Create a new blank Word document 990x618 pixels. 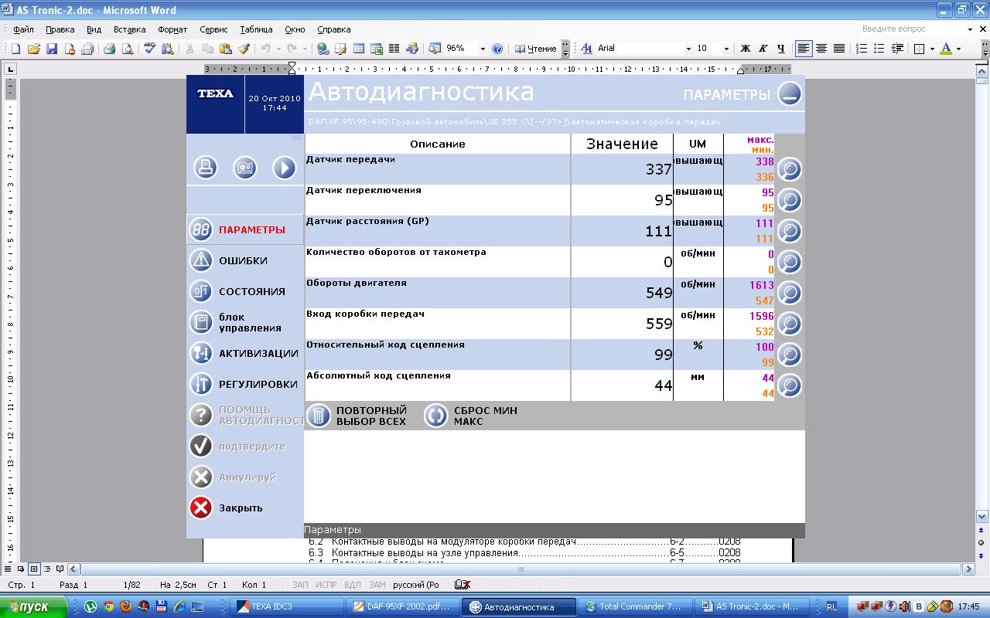point(15,49)
